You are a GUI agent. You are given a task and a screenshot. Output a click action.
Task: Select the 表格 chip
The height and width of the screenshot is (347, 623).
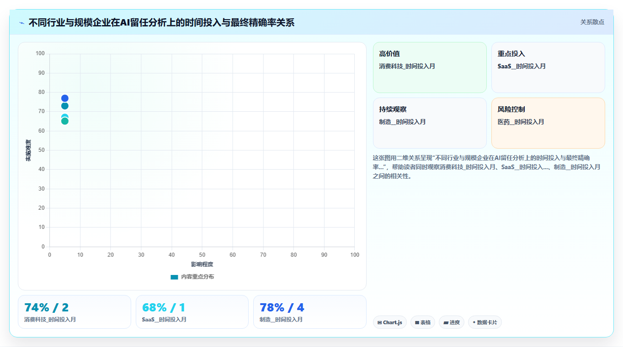pyautogui.click(x=423, y=322)
